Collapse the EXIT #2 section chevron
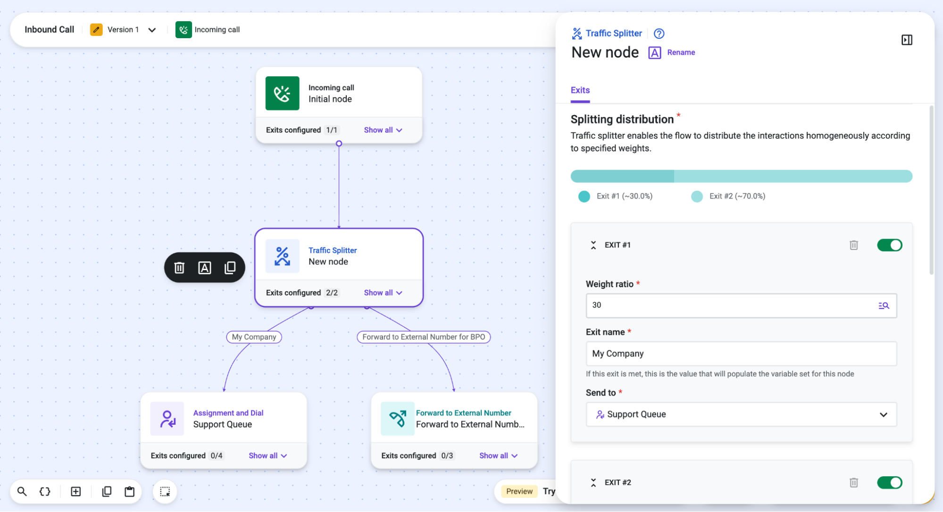The image size is (943, 512). pyautogui.click(x=593, y=483)
